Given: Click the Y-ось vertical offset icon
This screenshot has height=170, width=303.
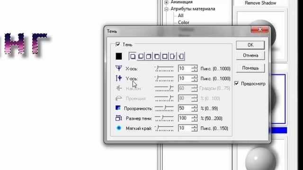Looking at the screenshot, I should coord(119,78).
